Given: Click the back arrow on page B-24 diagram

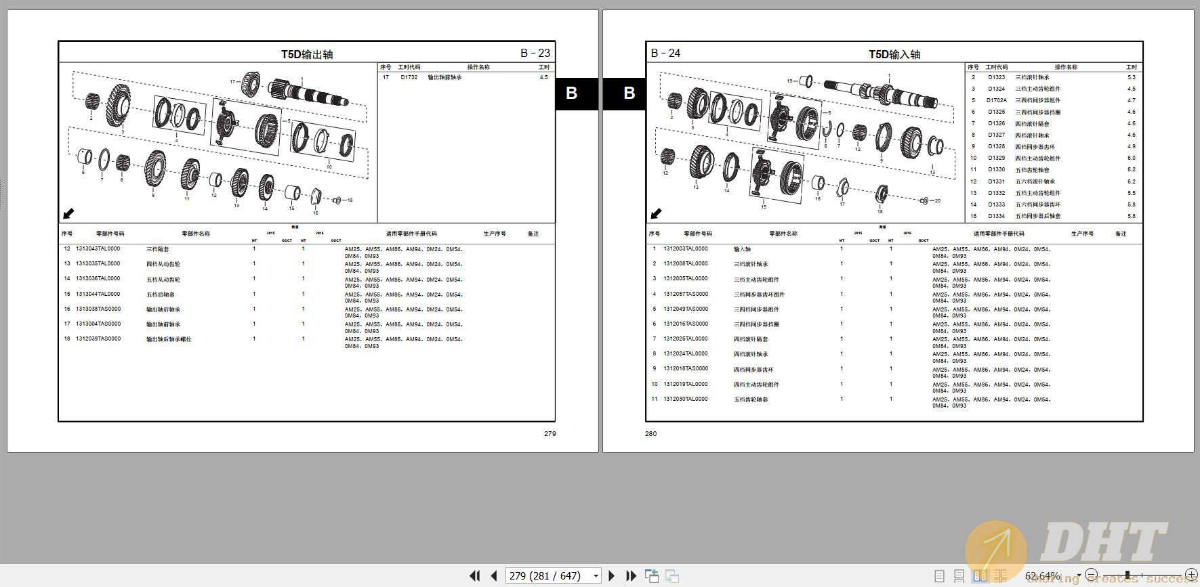Looking at the screenshot, I should click(x=656, y=214).
